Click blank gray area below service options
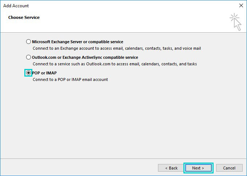Image resolution: width=247 pixels, height=176 pixels. (x=123, y=120)
